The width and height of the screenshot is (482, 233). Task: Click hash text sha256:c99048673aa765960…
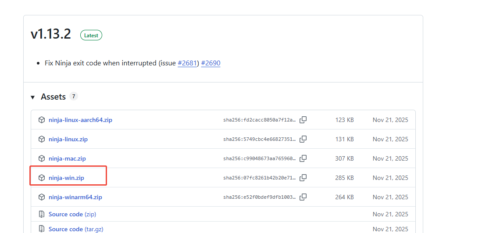[x=260, y=159]
